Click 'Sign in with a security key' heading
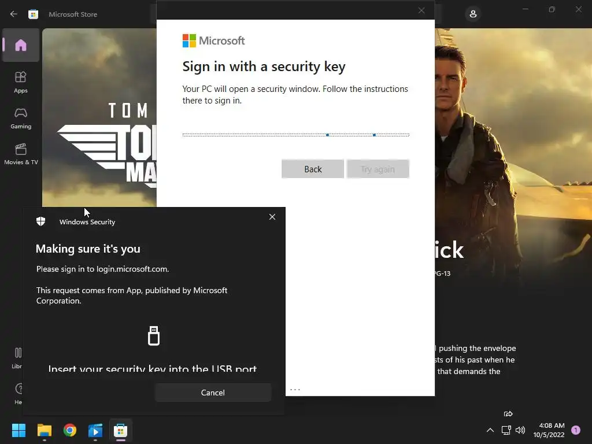The height and width of the screenshot is (444, 592). coord(264,66)
